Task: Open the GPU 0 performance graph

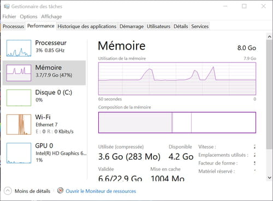Action: (x=19, y=153)
